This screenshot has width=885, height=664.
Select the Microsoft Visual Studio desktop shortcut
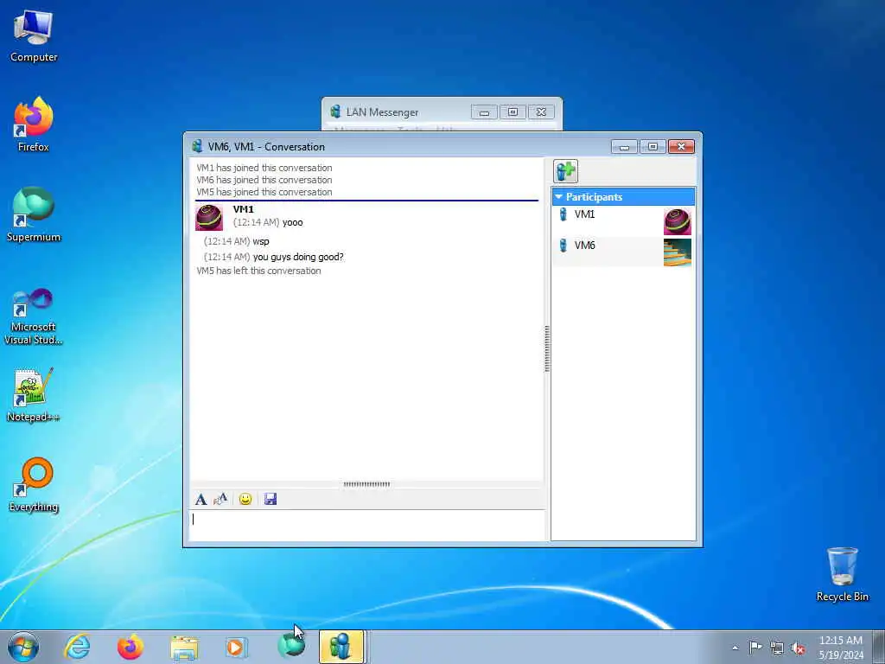click(34, 316)
